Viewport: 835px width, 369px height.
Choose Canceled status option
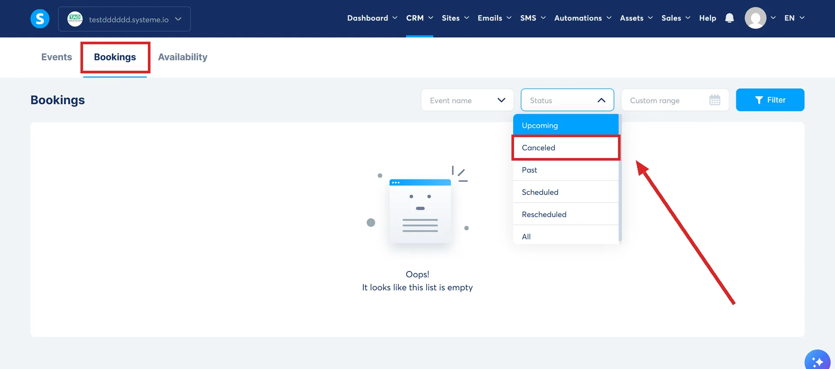pos(565,148)
